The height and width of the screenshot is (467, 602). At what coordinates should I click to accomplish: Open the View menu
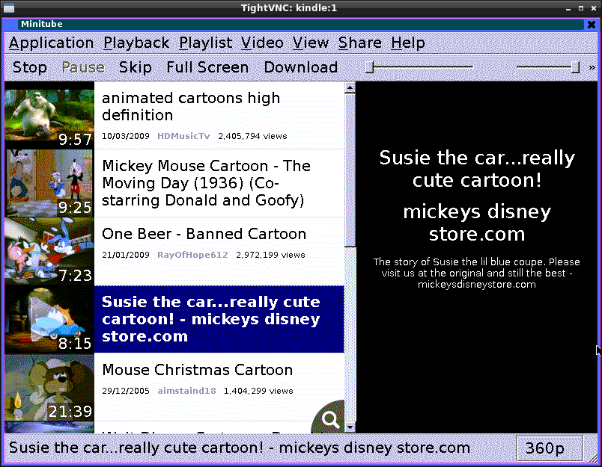310,43
